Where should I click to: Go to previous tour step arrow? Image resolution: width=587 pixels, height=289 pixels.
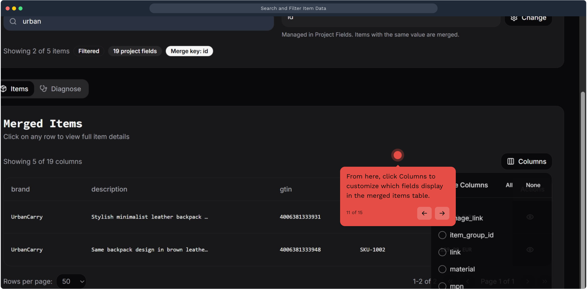click(424, 213)
